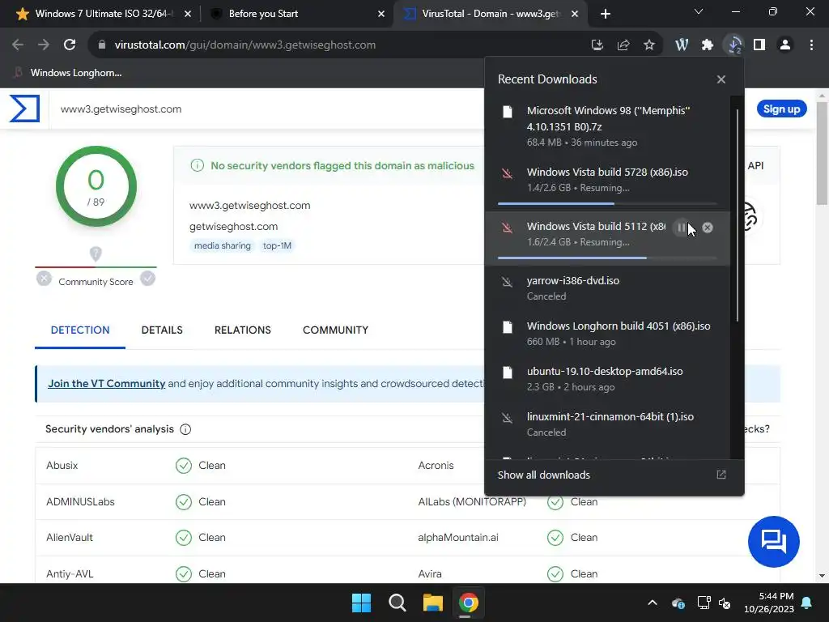The image size is (829, 622).
Task: Select canceled linuxmint-21-cinnamon-64bit (1).iso entry
Action: (x=607, y=424)
